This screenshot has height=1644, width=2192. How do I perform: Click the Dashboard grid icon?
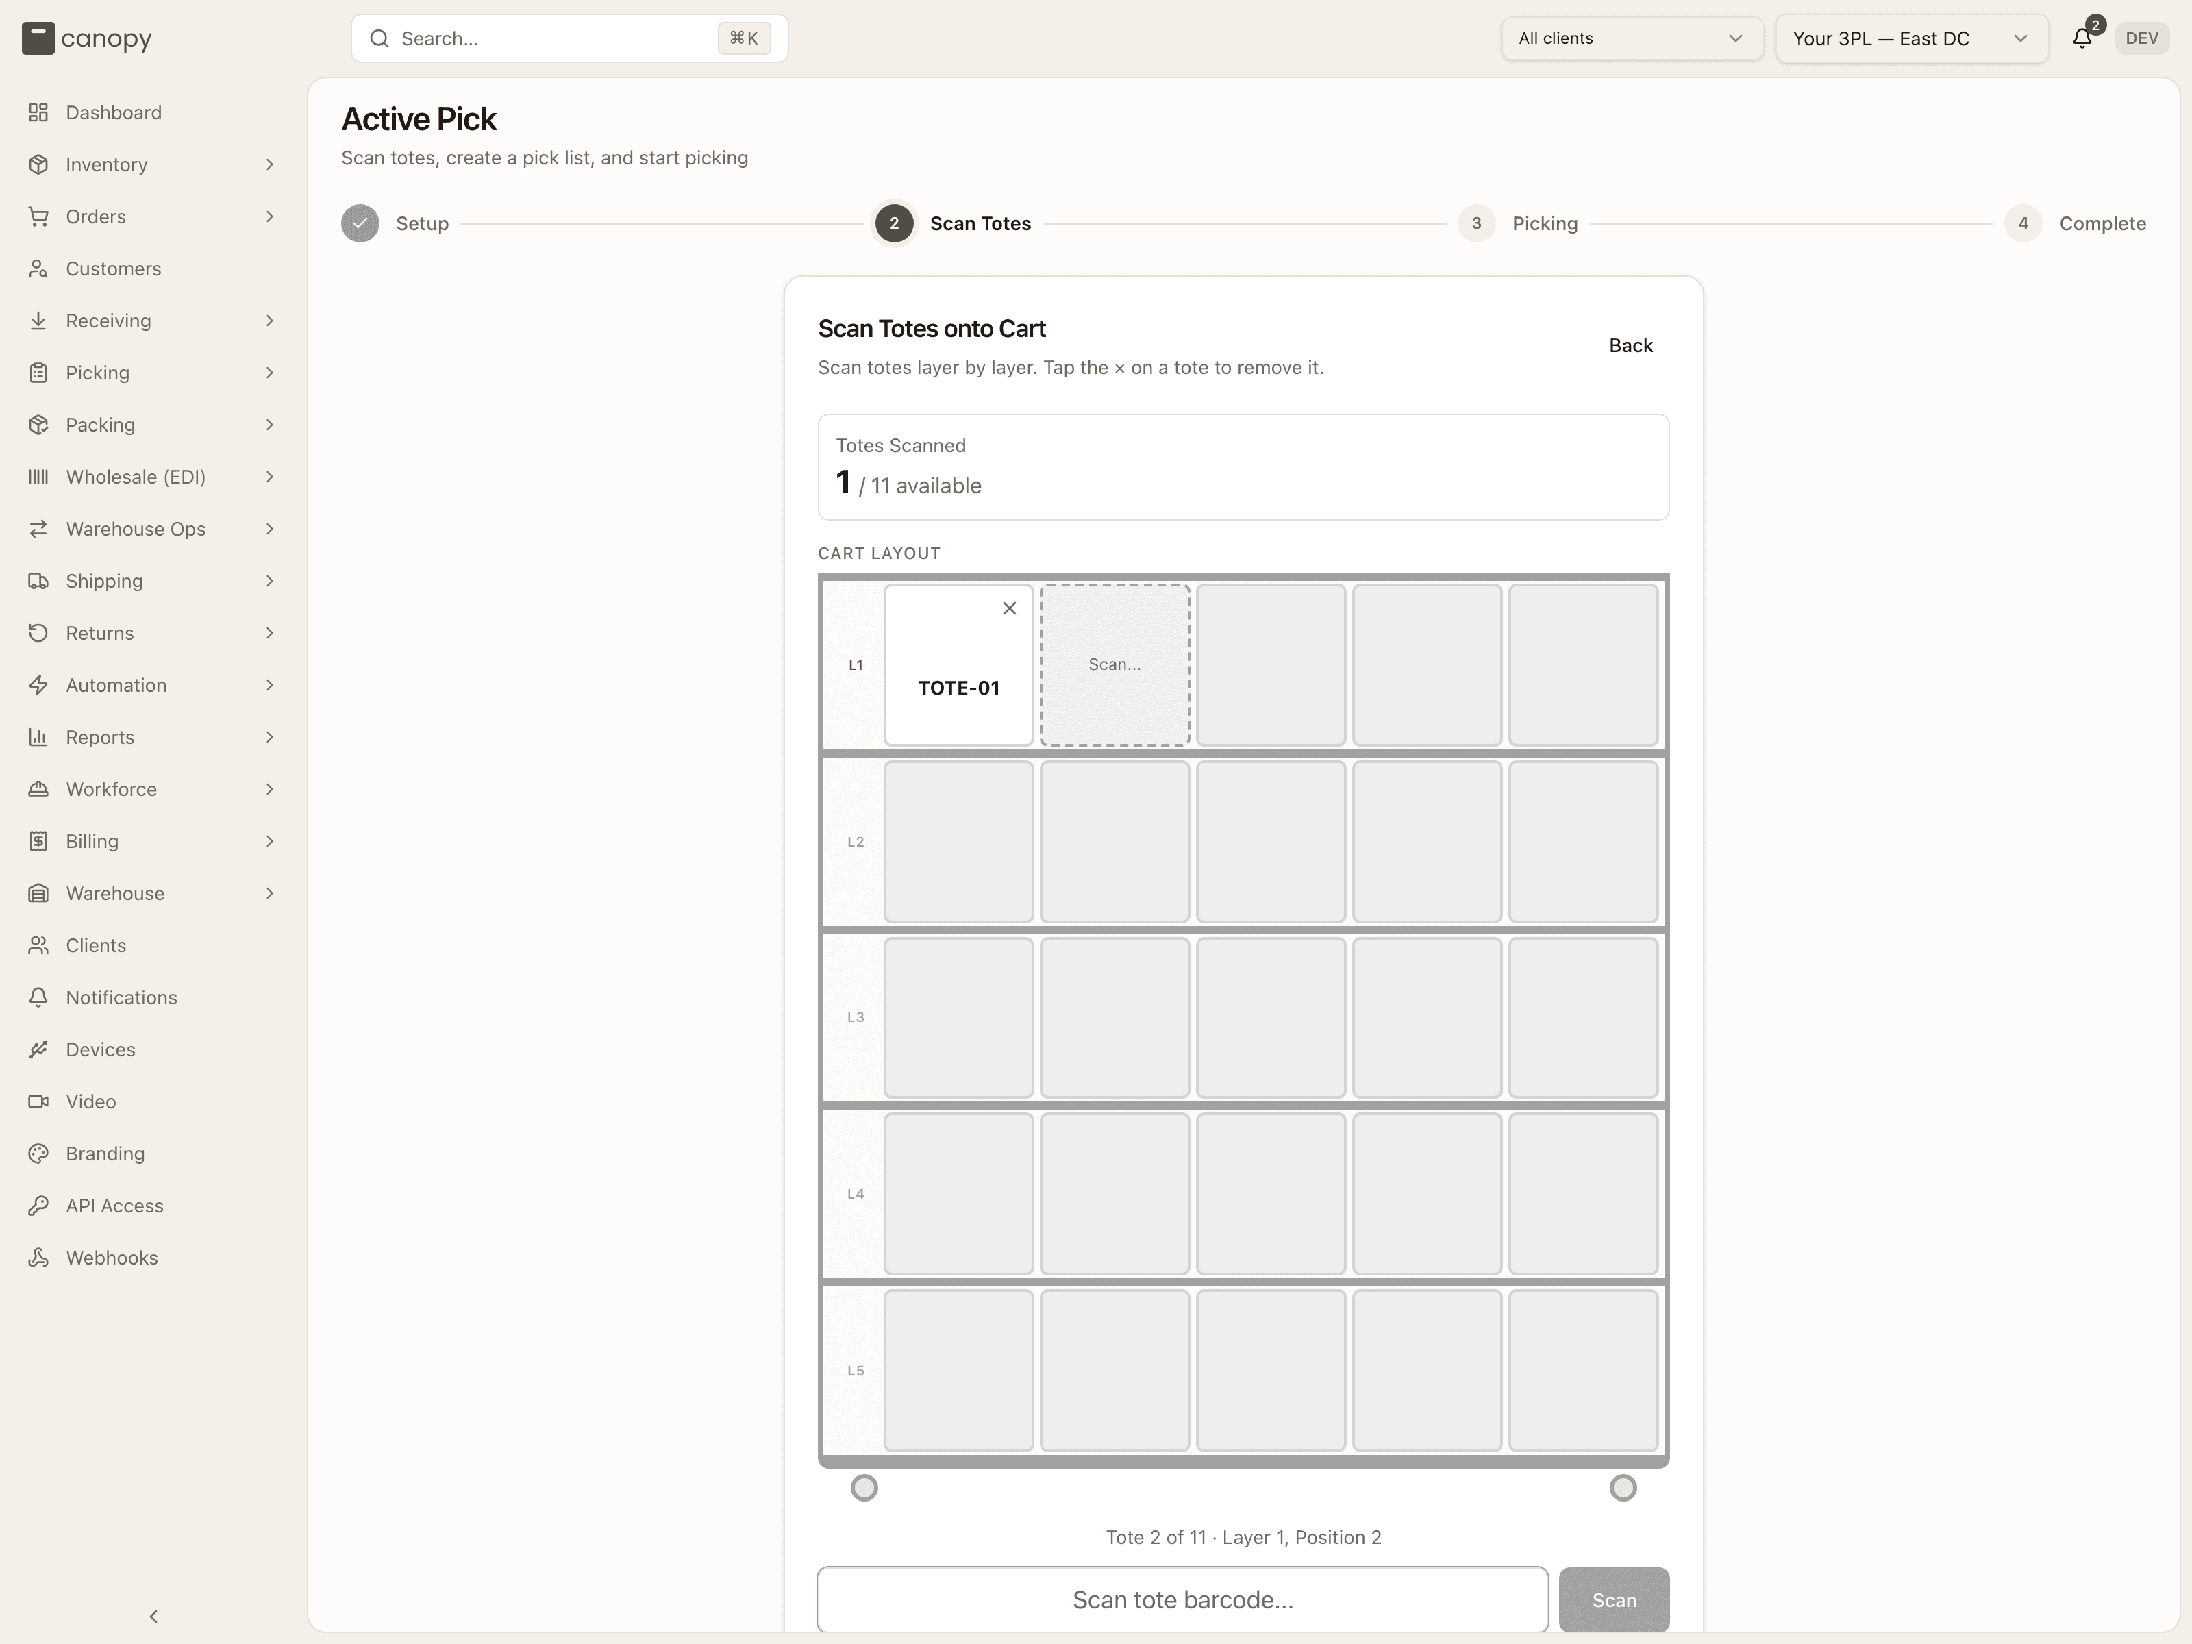38,113
